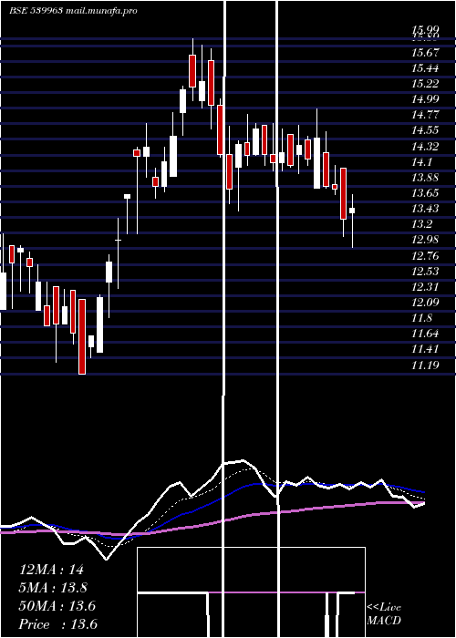Click the 13.2 price axis label
The height and width of the screenshot is (638, 456).
421,224
